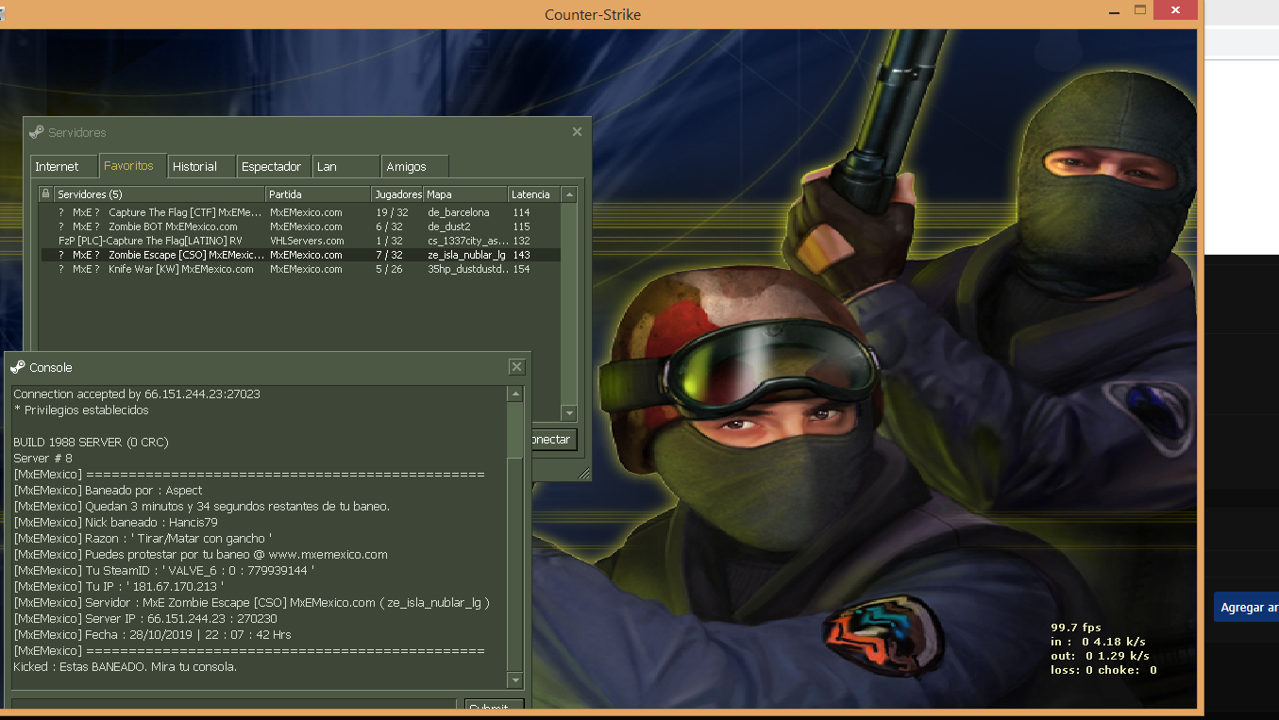Click the www.mxemexico.com text in the console

tap(328, 555)
